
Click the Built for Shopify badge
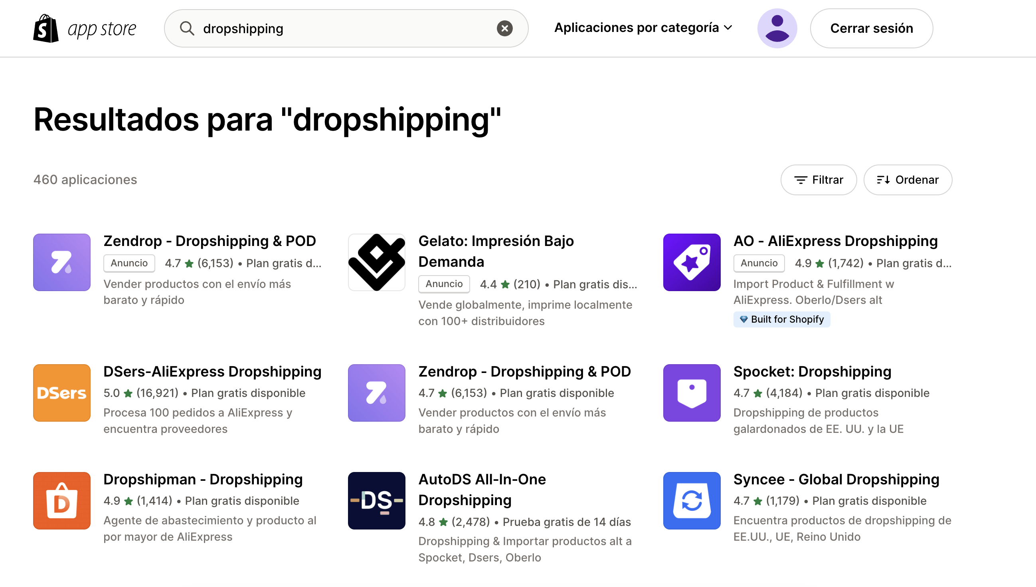781,319
